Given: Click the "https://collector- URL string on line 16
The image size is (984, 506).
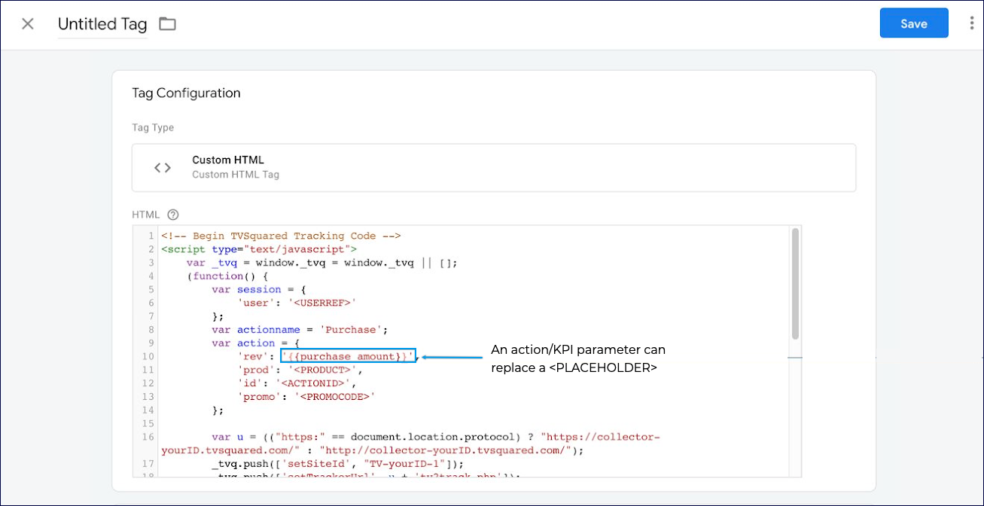Looking at the screenshot, I should (599, 437).
